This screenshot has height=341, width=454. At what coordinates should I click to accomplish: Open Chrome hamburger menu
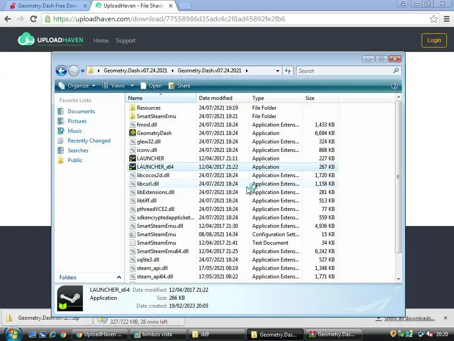(x=446, y=19)
